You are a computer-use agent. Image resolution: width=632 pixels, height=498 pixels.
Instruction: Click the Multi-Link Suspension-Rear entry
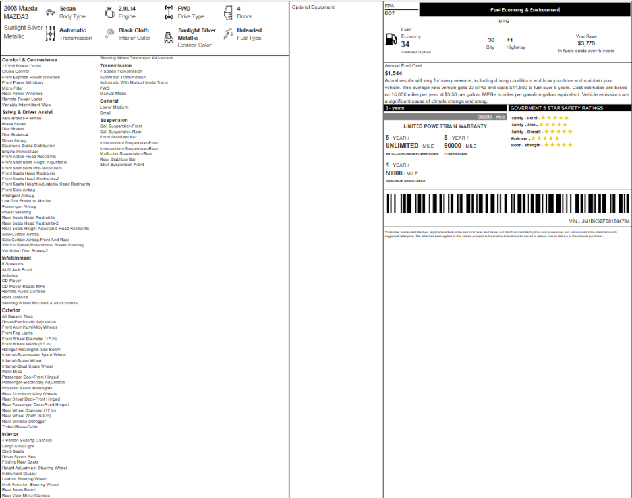point(126,154)
